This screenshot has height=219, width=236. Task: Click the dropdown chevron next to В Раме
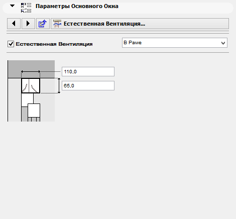click(x=223, y=43)
